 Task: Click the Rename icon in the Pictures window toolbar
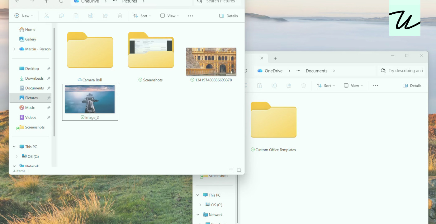click(x=91, y=16)
